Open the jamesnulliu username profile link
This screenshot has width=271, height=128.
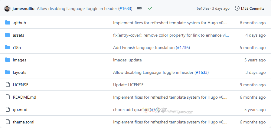(24, 8)
